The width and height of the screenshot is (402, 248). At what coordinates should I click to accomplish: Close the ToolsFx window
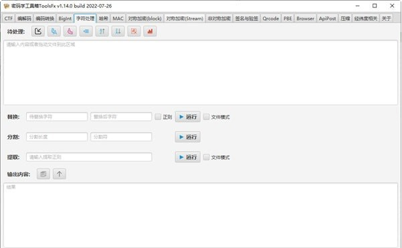pos(392,6)
